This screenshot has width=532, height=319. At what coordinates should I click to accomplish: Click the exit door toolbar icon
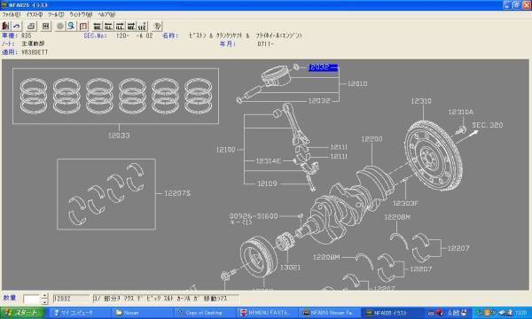(5, 26)
